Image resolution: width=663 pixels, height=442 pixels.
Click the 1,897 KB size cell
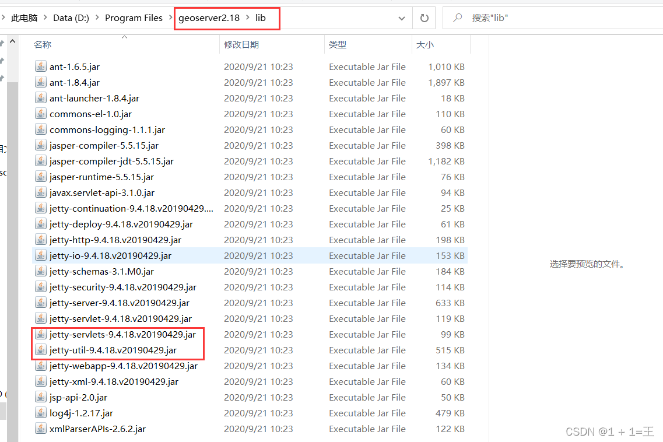[446, 82]
